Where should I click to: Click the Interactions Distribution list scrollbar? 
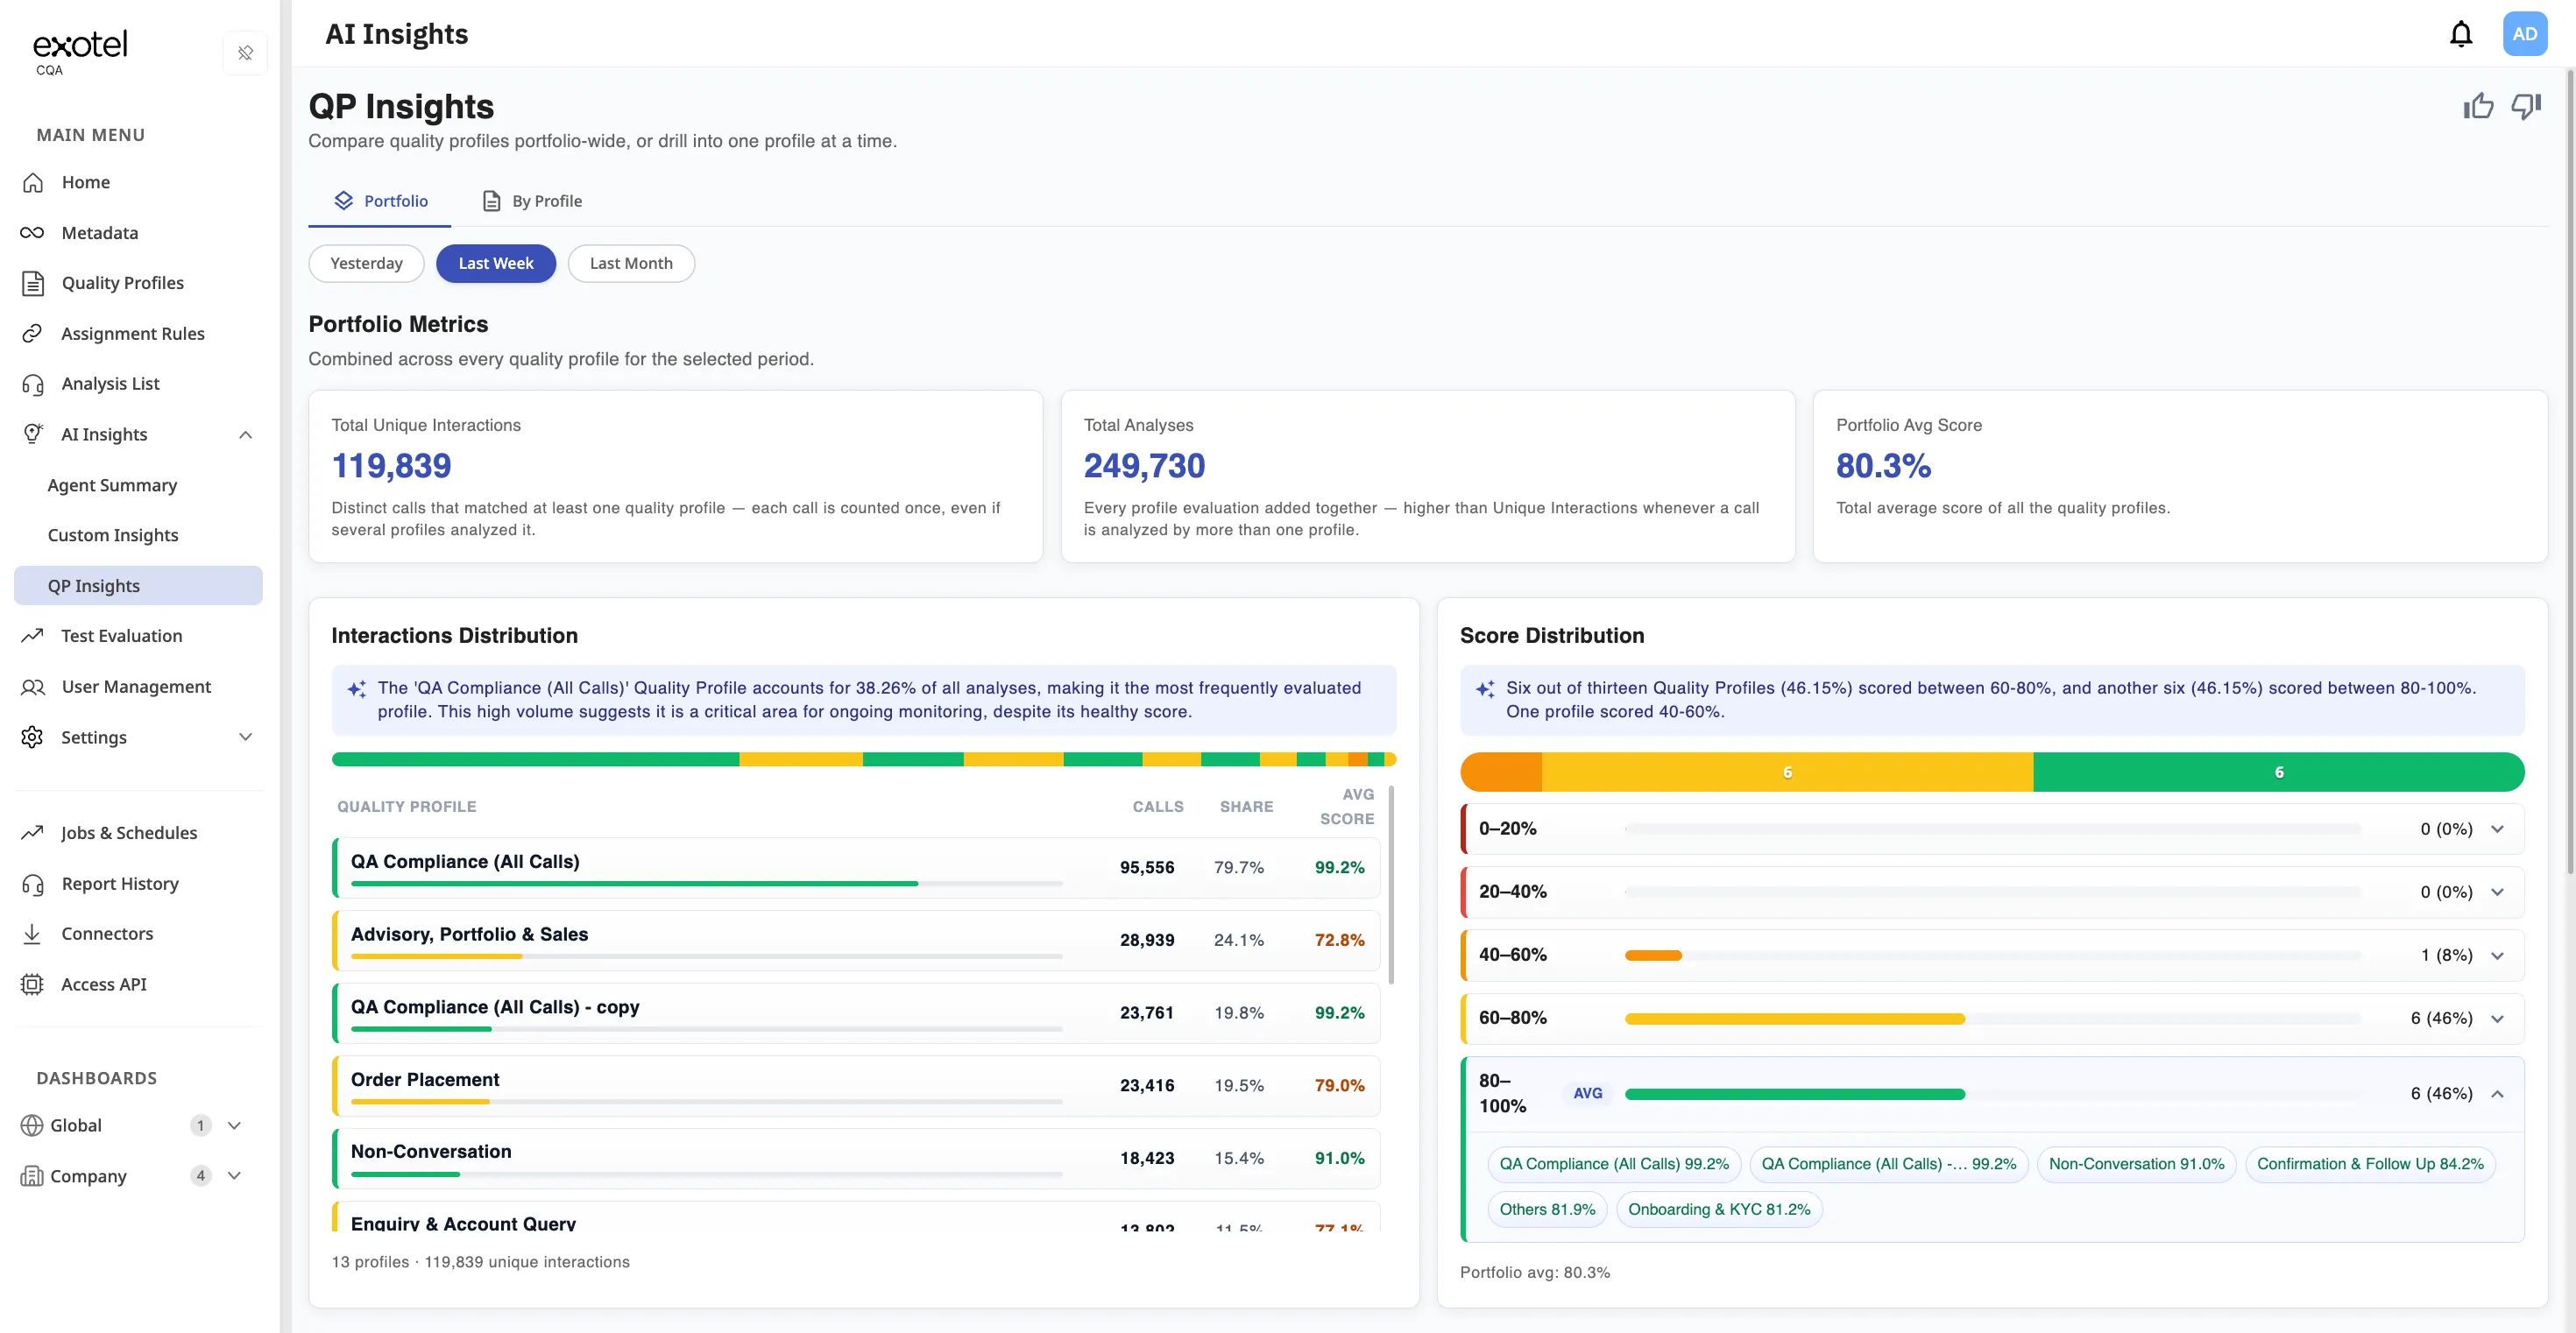pos(1391,885)
